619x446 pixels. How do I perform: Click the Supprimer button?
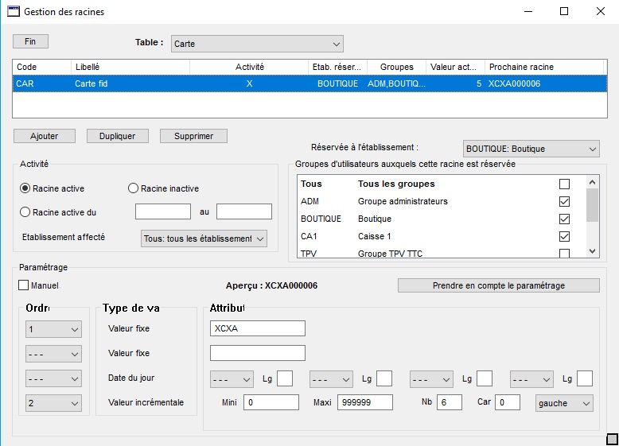click(193, 136)
